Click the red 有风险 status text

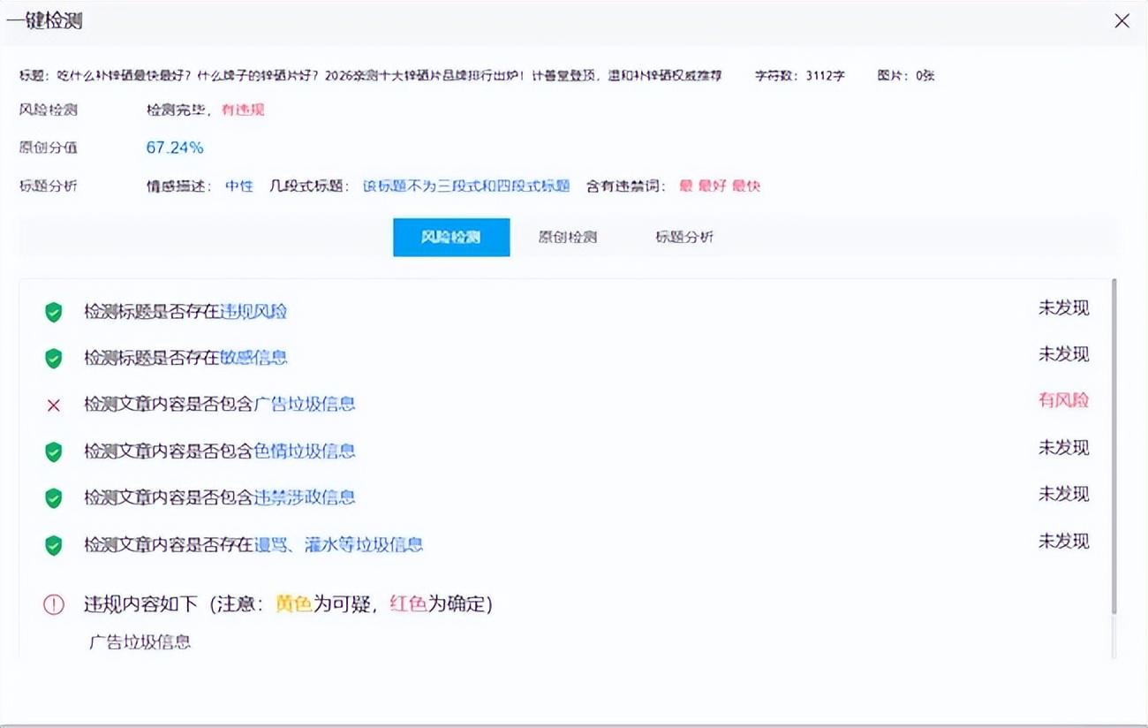tap(1063, 400)
